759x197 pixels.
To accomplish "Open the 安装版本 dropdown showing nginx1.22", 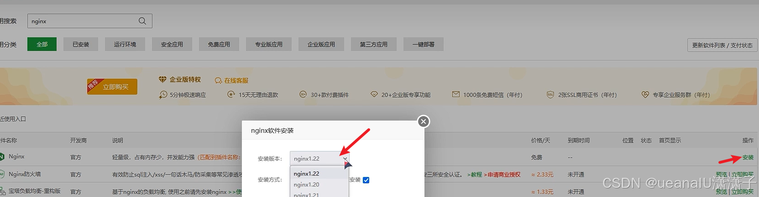I will [319, 158].
